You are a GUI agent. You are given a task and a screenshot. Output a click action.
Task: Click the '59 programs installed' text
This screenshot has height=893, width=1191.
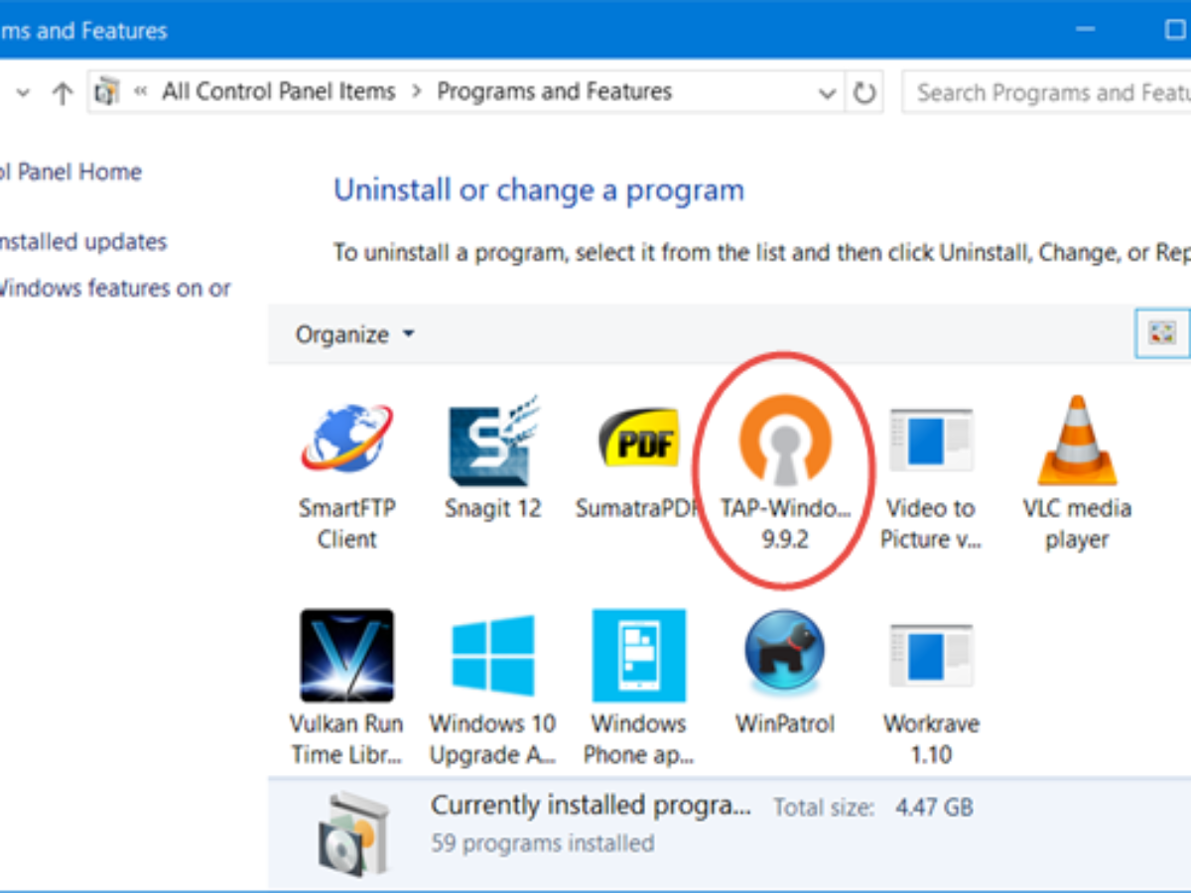pyautogui.click(x=543, y=843)
